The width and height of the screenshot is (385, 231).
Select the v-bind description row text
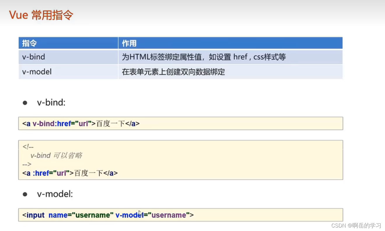(203, 57)
